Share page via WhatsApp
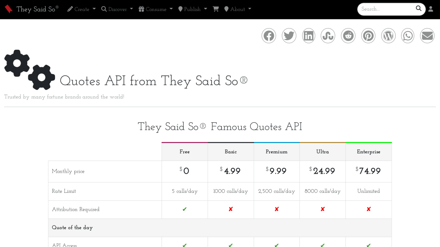Image resolution: width=440 pixels, height=247 pixels. [408, 36]
